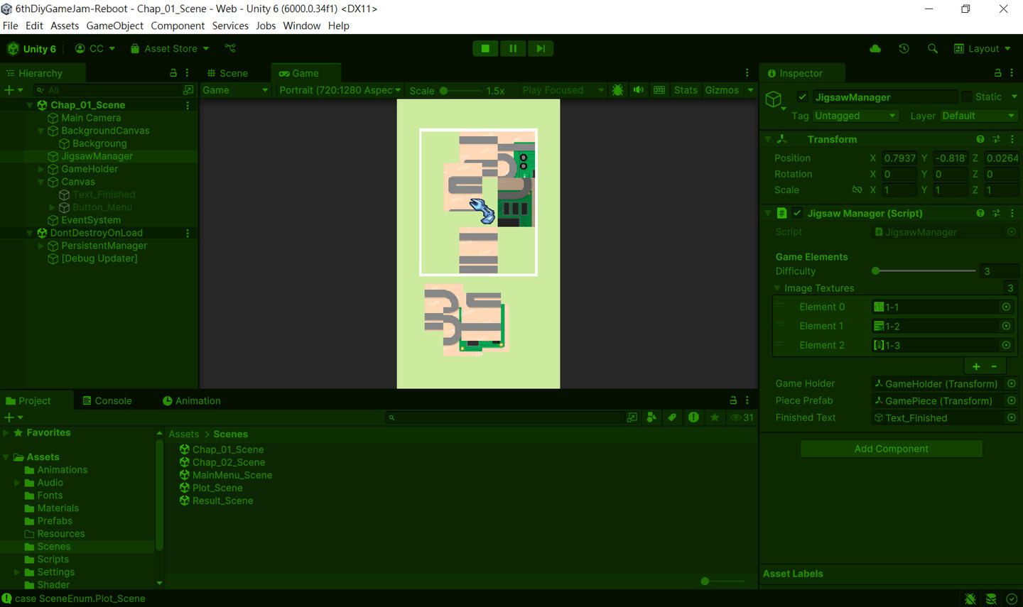
Task: Switch to the Game tab
Action: pos(305,73)
